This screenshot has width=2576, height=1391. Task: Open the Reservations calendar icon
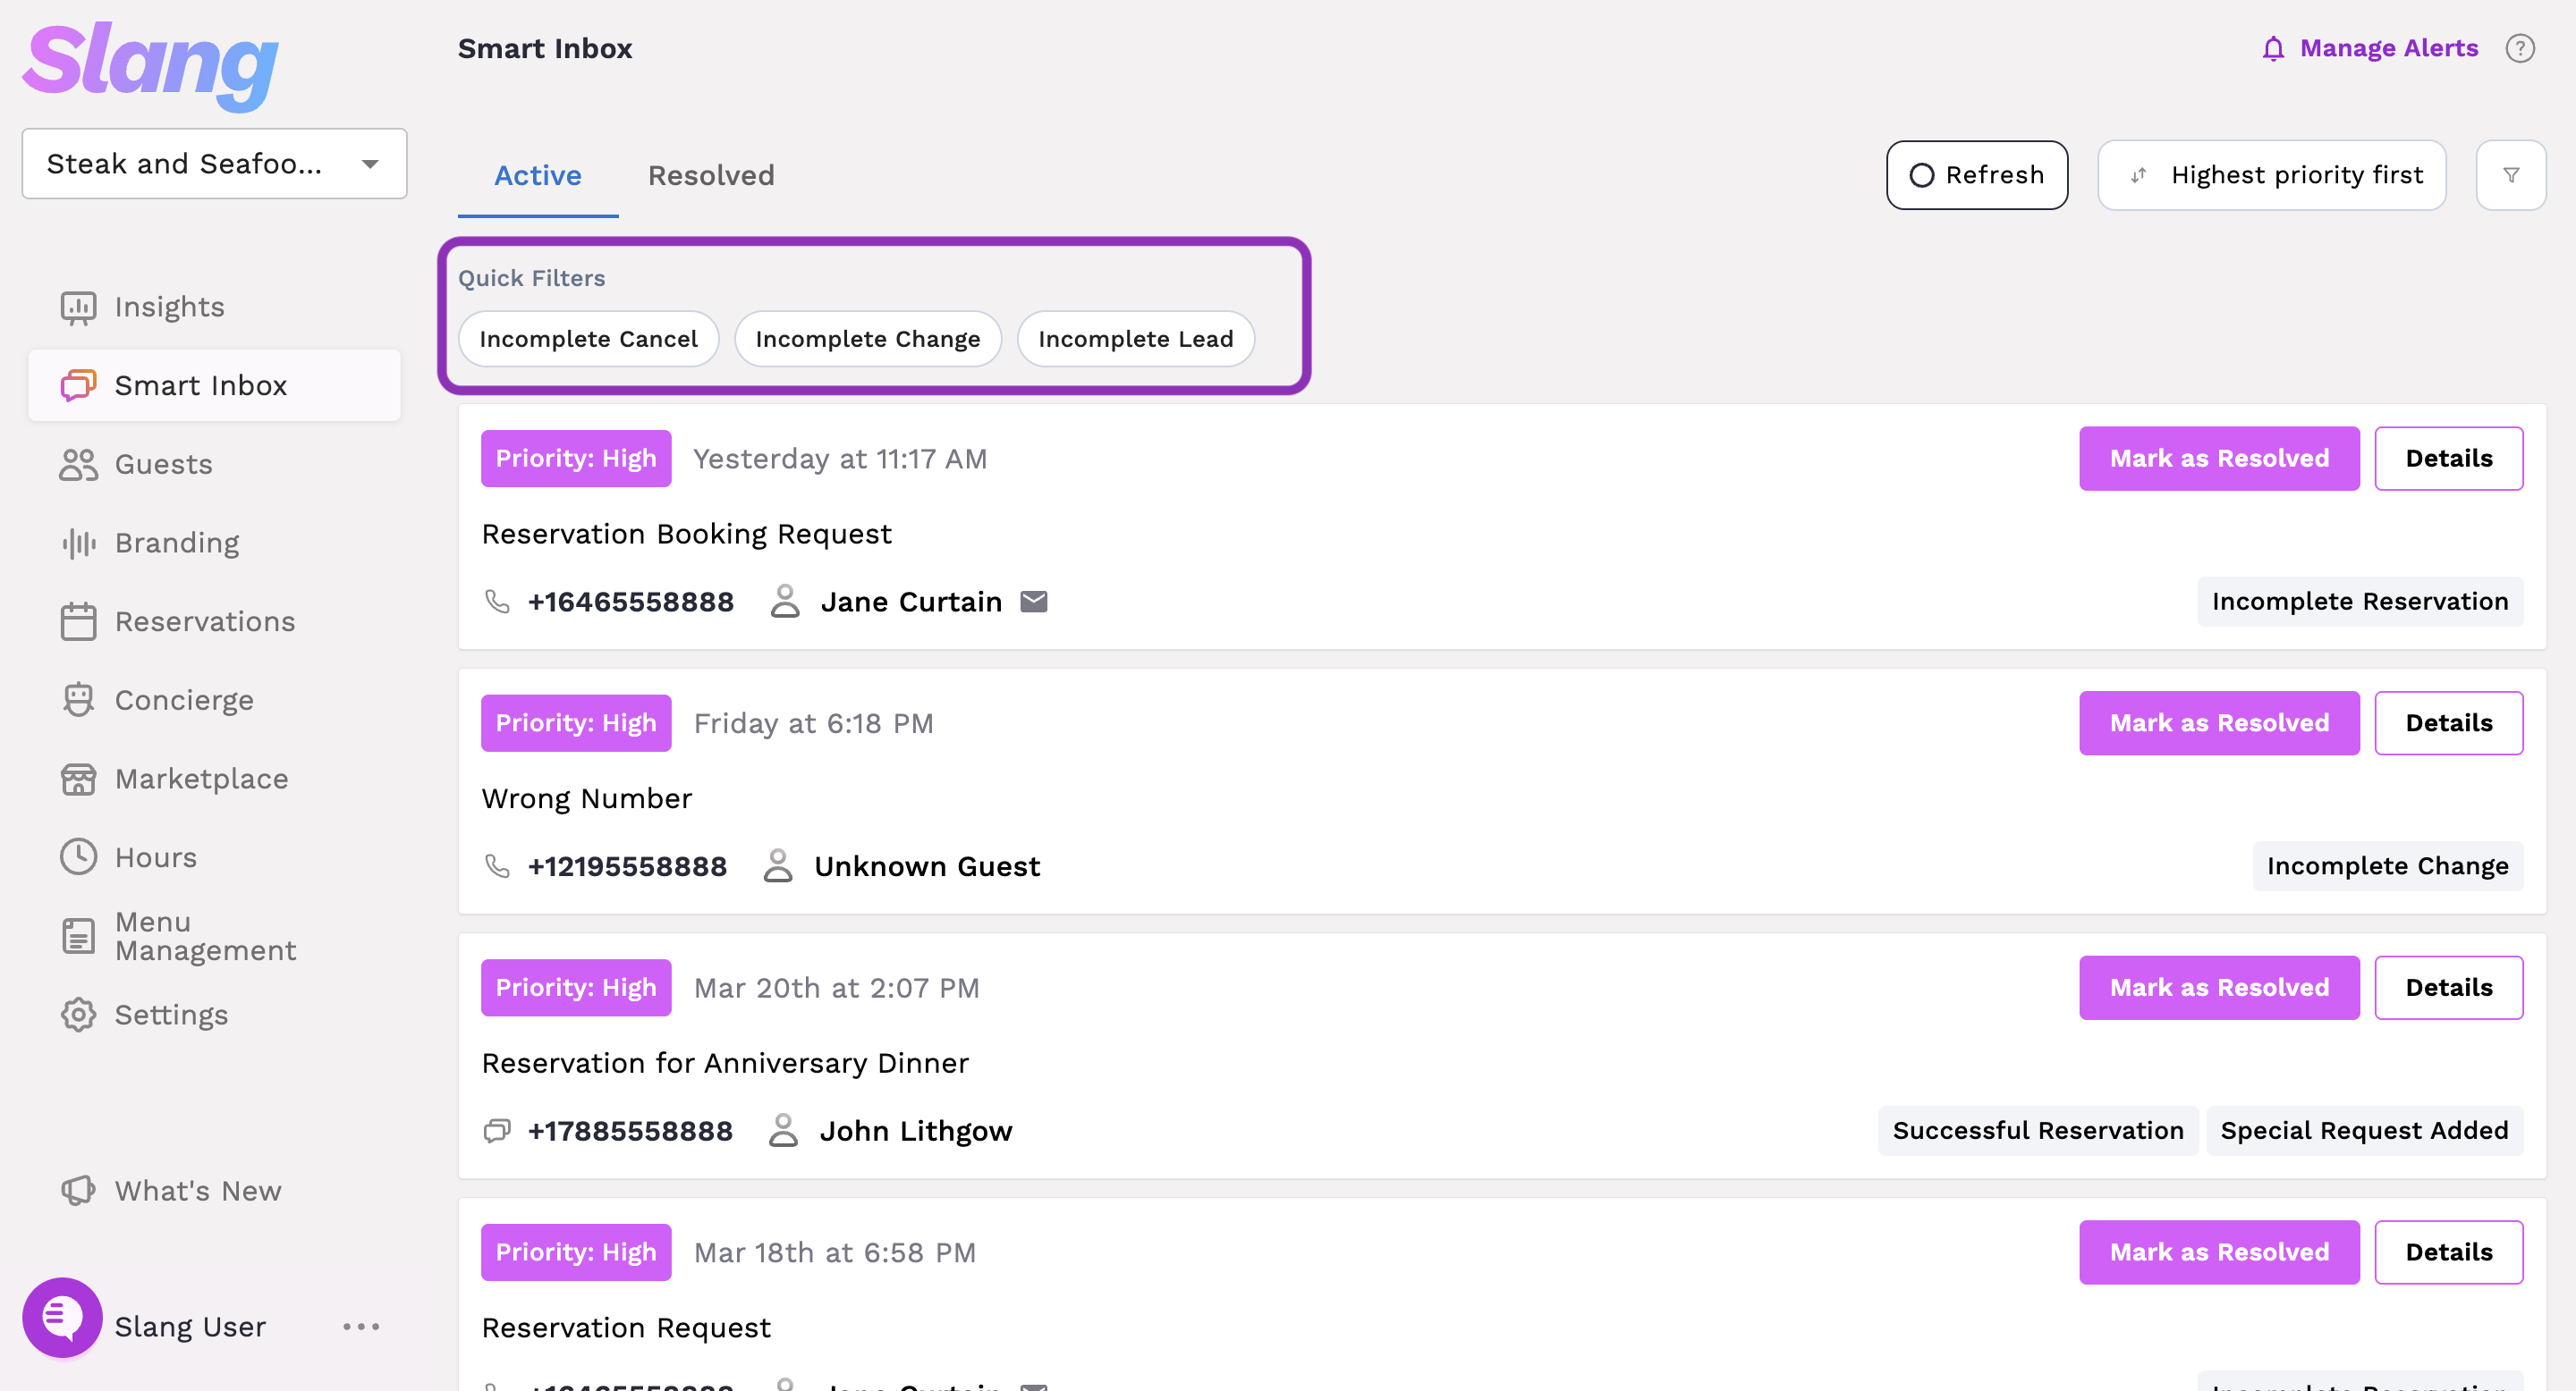click(78, 621)
